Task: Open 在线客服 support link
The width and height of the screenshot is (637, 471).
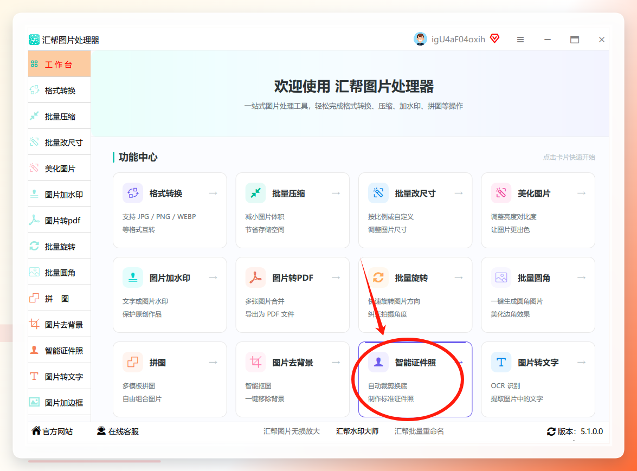Action: (118, 431)
